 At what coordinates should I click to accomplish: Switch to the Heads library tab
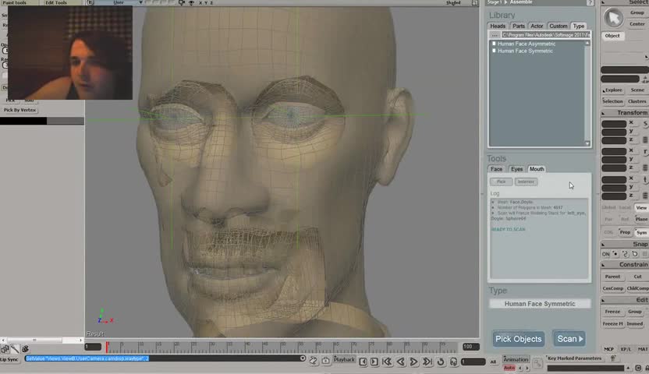[498, 26]
